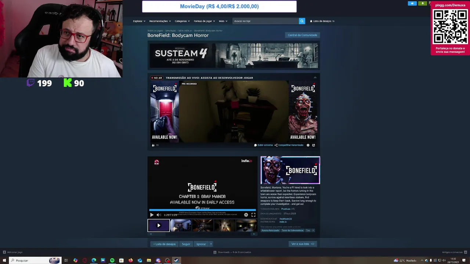Open Central da Comunidade button
This screenshot has height=264, width=470.
tap(303, 35)
